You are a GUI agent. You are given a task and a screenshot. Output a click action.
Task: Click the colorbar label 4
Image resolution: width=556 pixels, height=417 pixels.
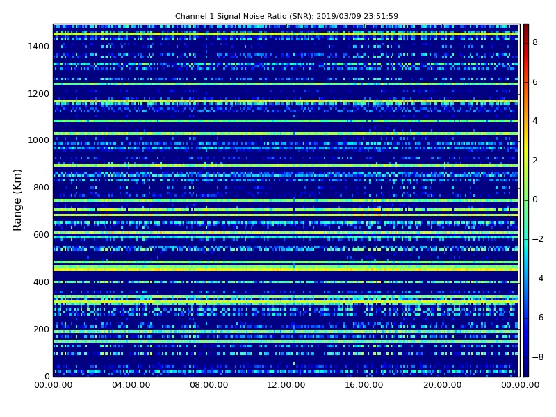click(x=535, y=121)
